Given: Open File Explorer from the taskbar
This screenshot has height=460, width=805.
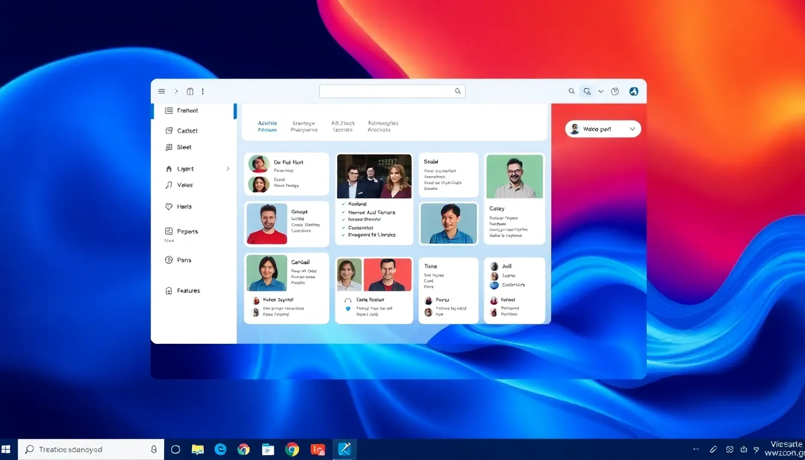Looking at the screenshot, I should click(198, 449).
